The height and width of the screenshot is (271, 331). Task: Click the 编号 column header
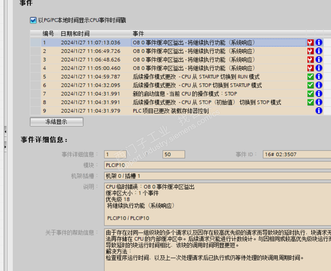pos(50,34)
